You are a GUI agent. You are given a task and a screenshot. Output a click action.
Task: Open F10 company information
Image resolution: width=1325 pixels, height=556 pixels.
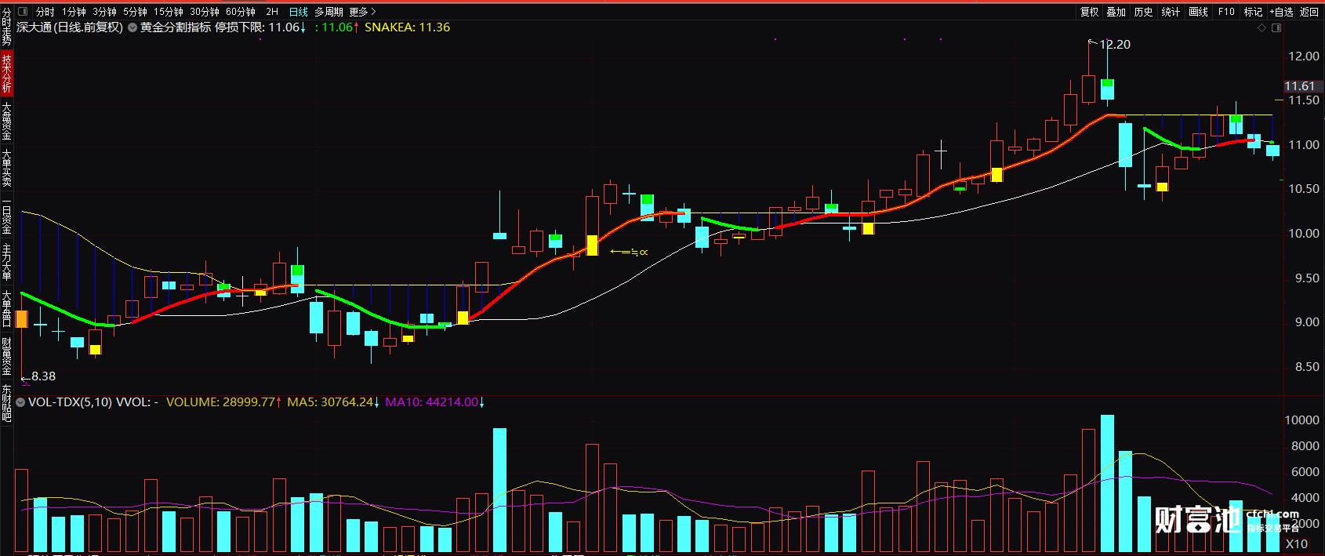coord(1226,12)
